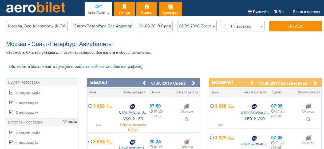This screenshot has height=149, width=324.
Task: Clear return date with red x
Action: [x=214, y=27]
